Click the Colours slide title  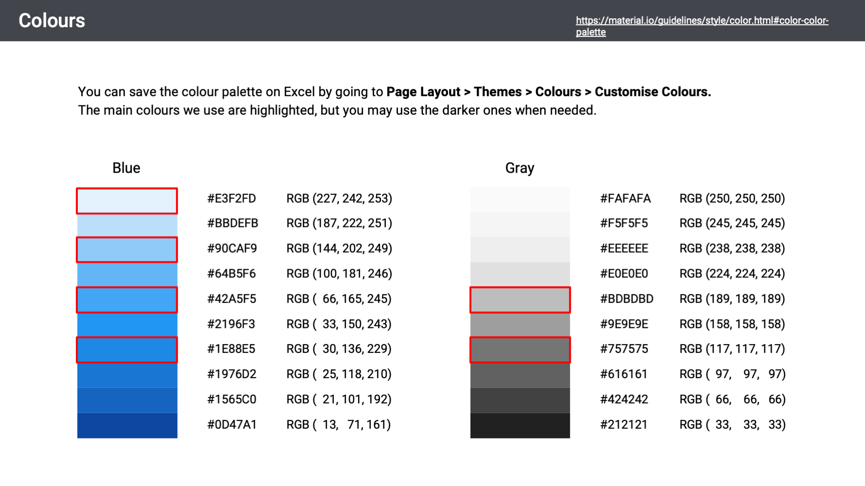52,21
